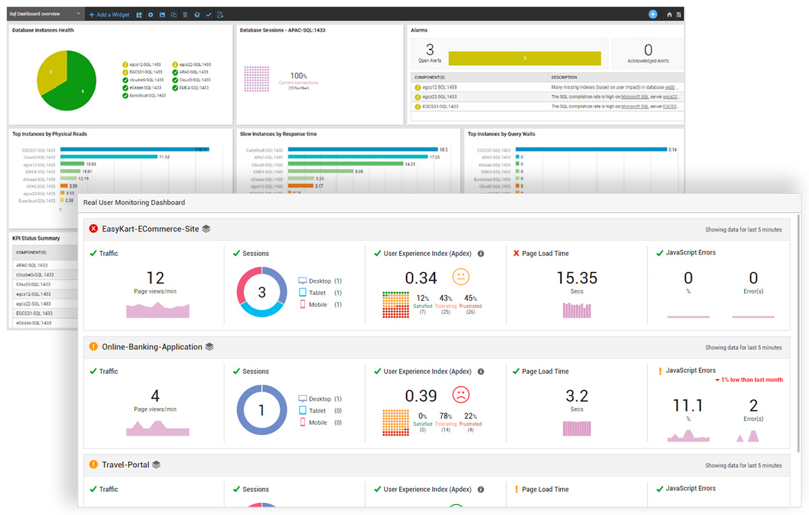This screenshot has height=515, width=809.
Task: Open the Sql Dashboard overview dropdown
Action: coord(46,14)
